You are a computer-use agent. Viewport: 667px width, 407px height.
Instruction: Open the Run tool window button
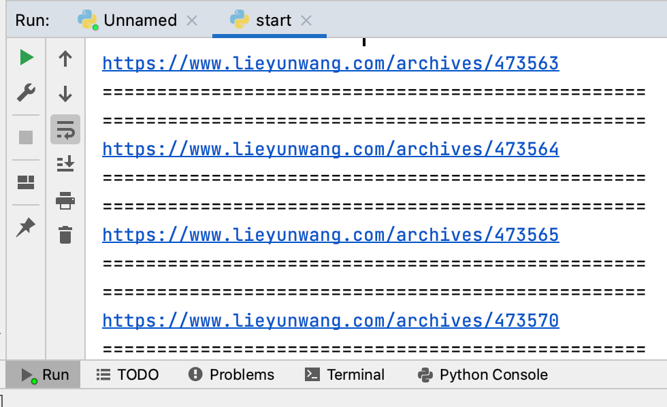pyautogui.click(x=44, y=375)
